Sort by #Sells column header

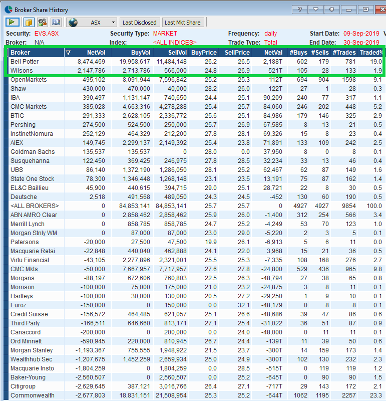tap(320, 53)
